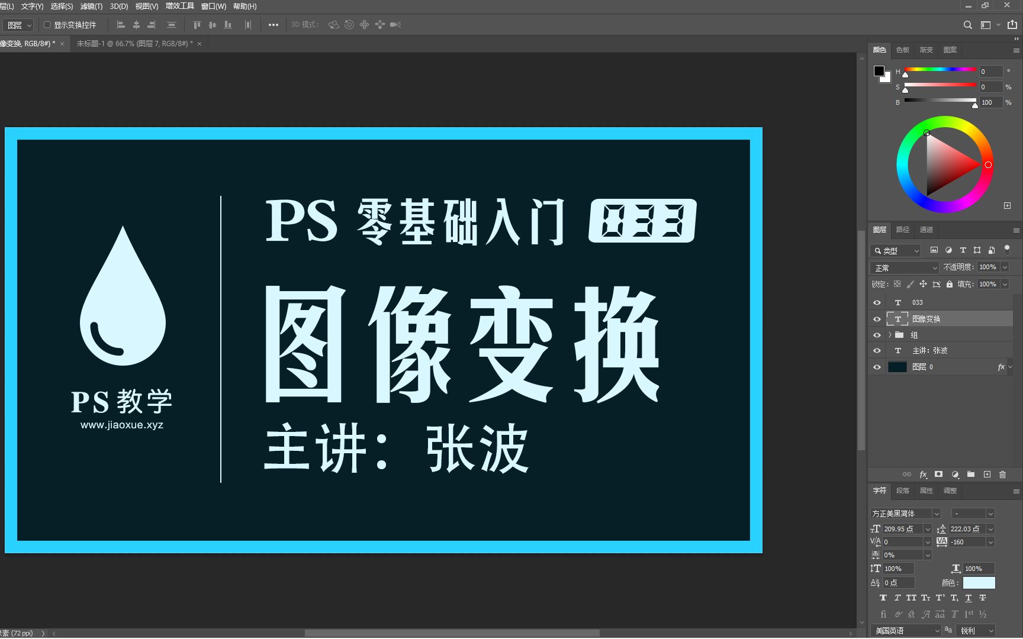The height and width of the screenshot is (639, 1023).
Task: Hide the 图像变换 layer
Action: (877, 319)
